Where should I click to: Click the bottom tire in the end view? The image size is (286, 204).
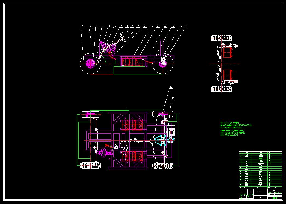pyautogui.click(x=221, y=89)
